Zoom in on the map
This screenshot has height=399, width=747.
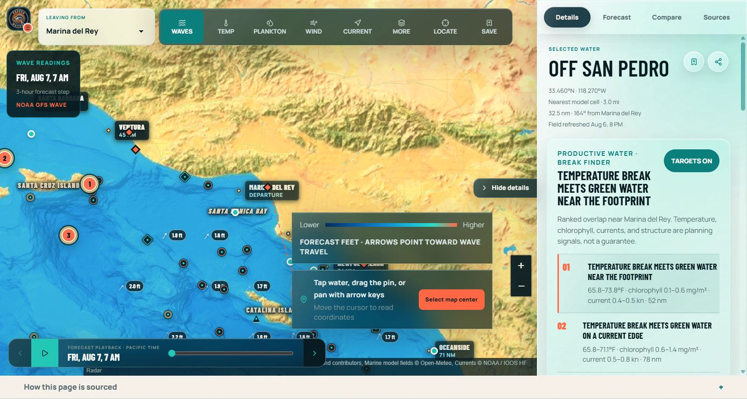[x=521, y=266]
